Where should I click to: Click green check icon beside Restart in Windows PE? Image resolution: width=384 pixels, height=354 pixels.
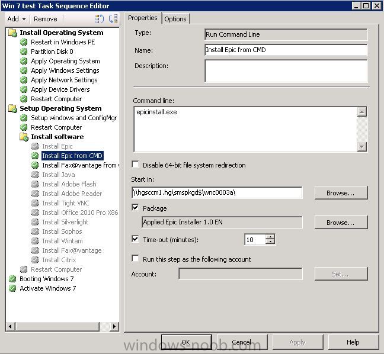point(24,42)
